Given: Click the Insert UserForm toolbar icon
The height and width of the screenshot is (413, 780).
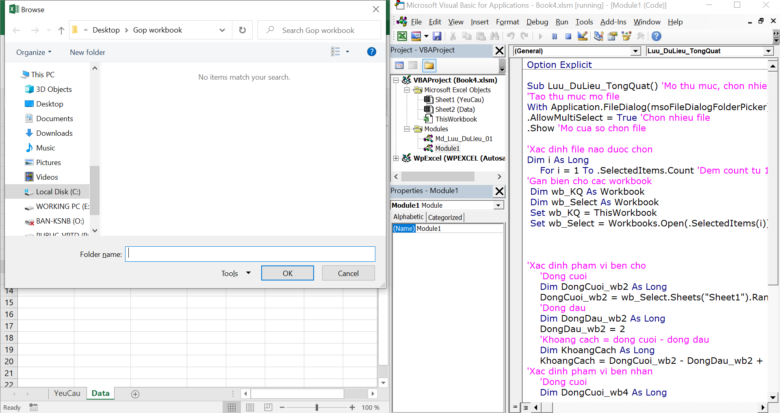Looking at the screenshot, I should (x=416, y=36).
